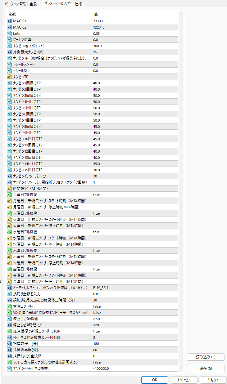
Task: Confirm with the OK button
Action: (155, 380)
